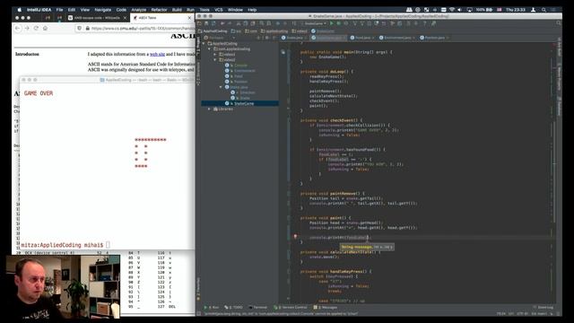This screenshot has width=574, height=323.
Task: Start the Debug bug icon in IntelliJ toolbar
Action: click(x=339, y=23)
